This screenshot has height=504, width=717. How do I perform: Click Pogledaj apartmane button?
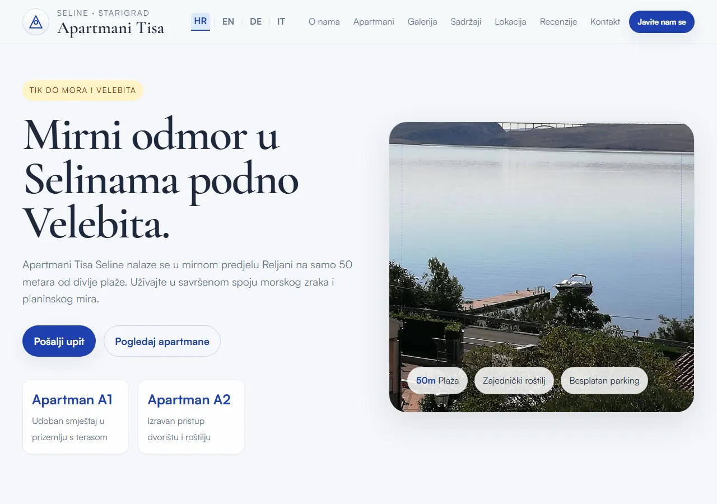(162, 341)
